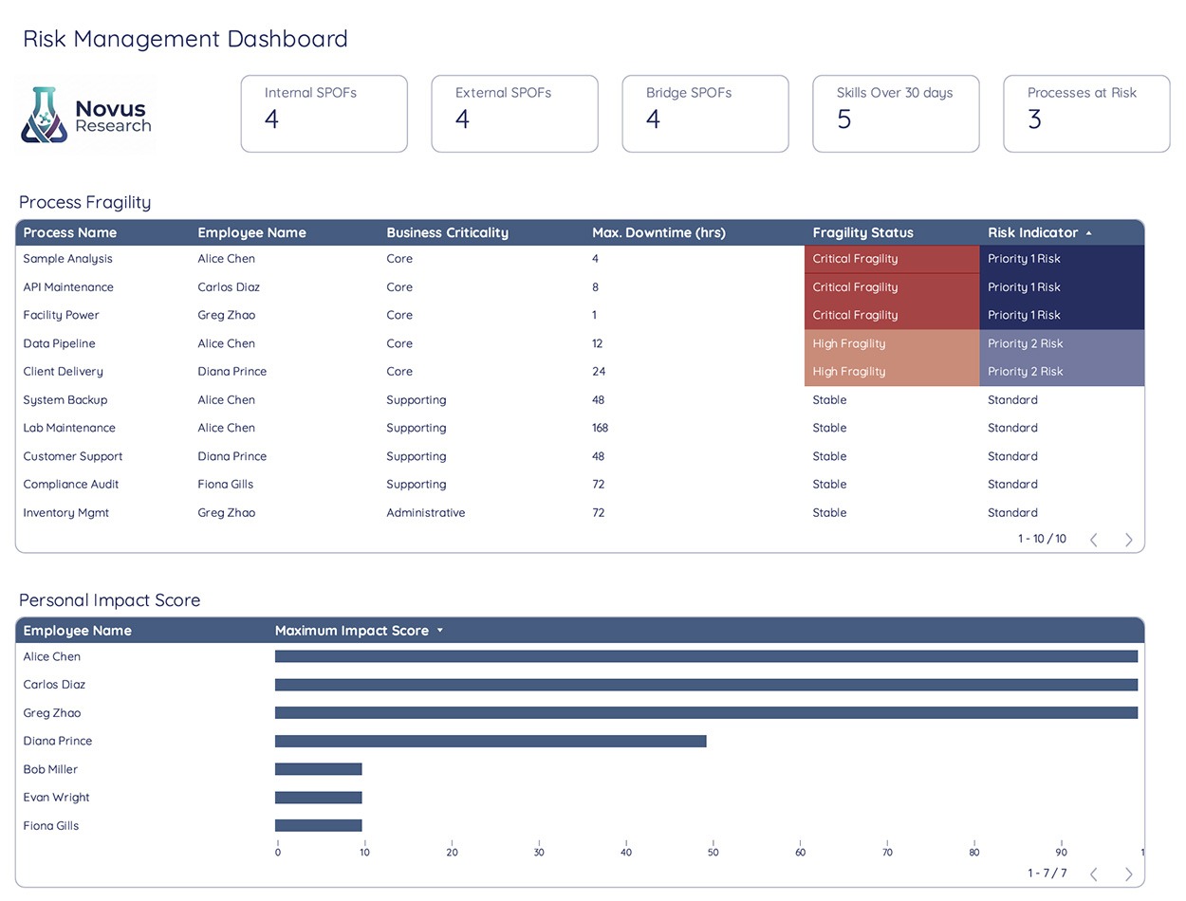
Task: Open the Internal SPOFs scorecard
Action: (324, 114)
